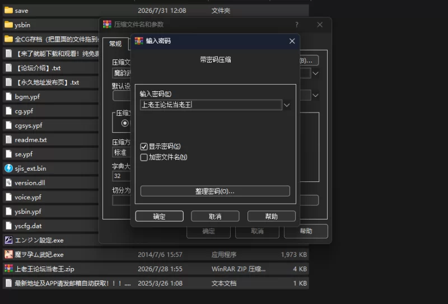
Task: Expand the archive name dropdown in background dialog
Action: 315,73
